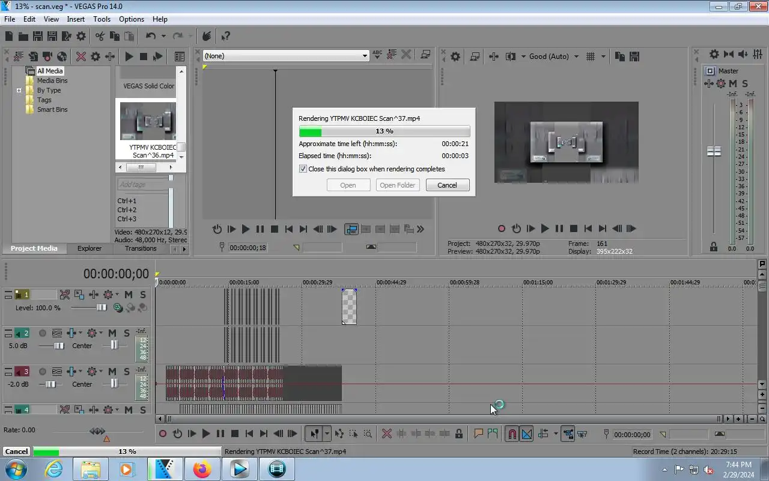Click the What's This help icon

tap(225, 36)
